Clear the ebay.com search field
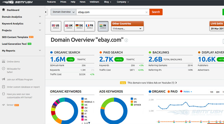The height and width of the screenshot is (124, 224). [x=146, y=12]
